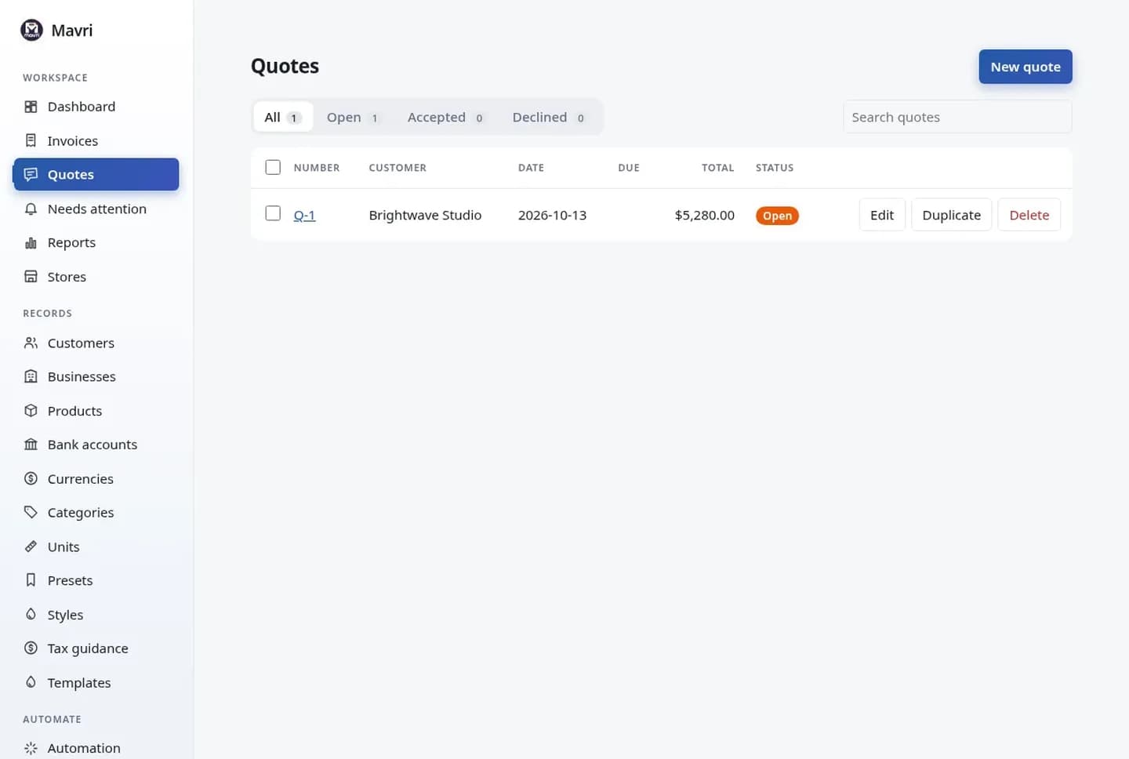
Task: Click the $5,280.00 total value
Action: [704, 215]
